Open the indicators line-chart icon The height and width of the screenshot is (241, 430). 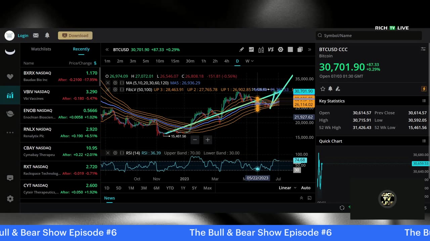(x=251, y=50)
